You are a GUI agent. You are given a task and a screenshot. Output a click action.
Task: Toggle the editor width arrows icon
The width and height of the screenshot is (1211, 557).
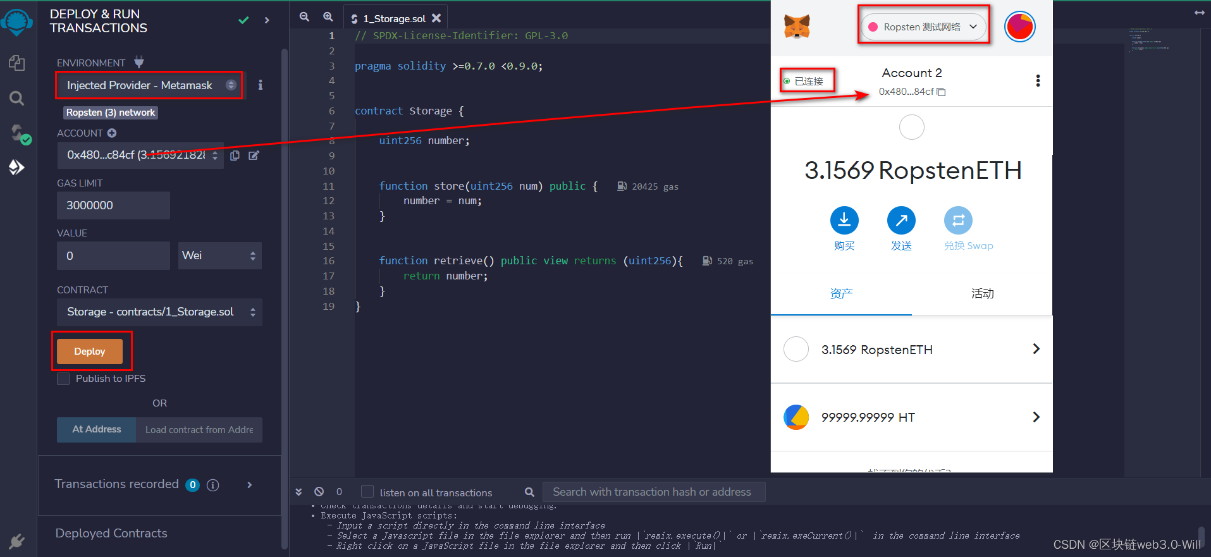(1199, 13)
